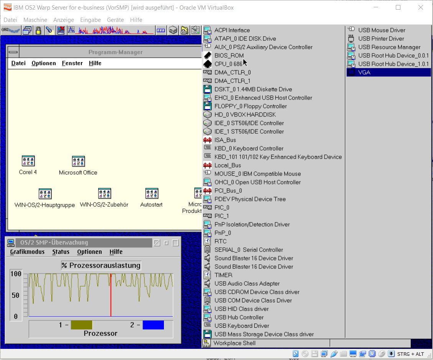This screenshot has width=433, height=360.
Task: Open the WarpCenter tray selector icon
Action: (x=161, y=30)
